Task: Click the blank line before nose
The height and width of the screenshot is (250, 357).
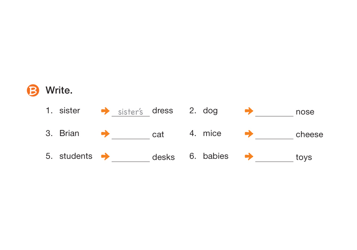Action: click(x=274, y=112)
